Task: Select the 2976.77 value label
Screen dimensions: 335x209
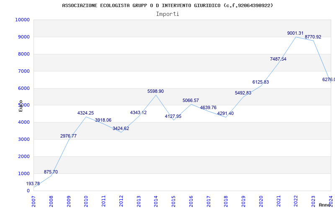Action: pyautogui.click(x=68, y=136)
